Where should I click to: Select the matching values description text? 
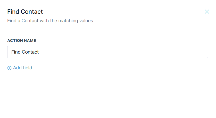point(50,21)
